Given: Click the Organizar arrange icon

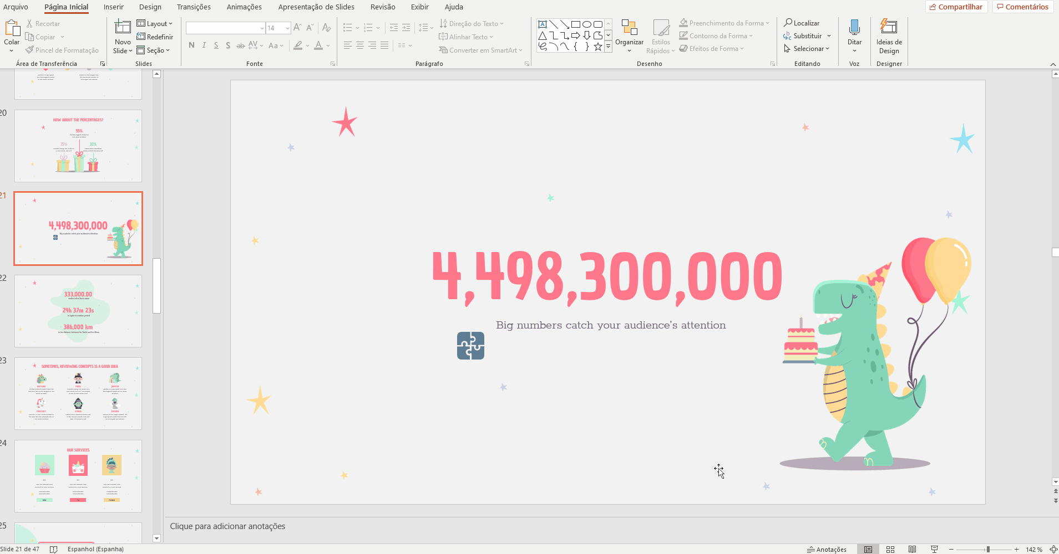Looking at the screenshot, I should 629,28.
